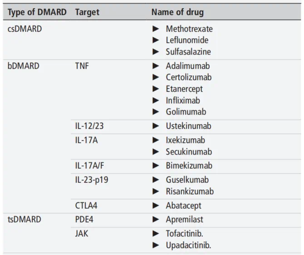This screenshot has height=255, width=304.
Task: Click the arrow bullet beside Apremilast
Action: 156,220
